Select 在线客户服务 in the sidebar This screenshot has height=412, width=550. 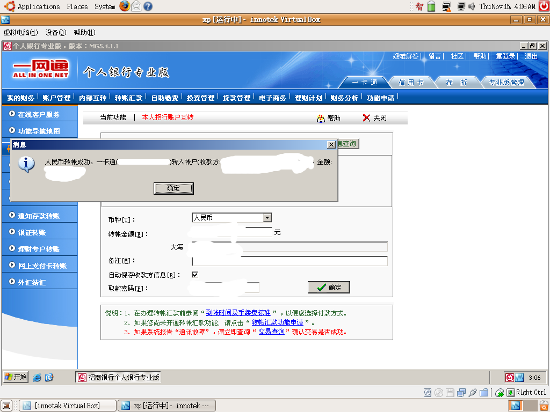click(x=40, y=114)
